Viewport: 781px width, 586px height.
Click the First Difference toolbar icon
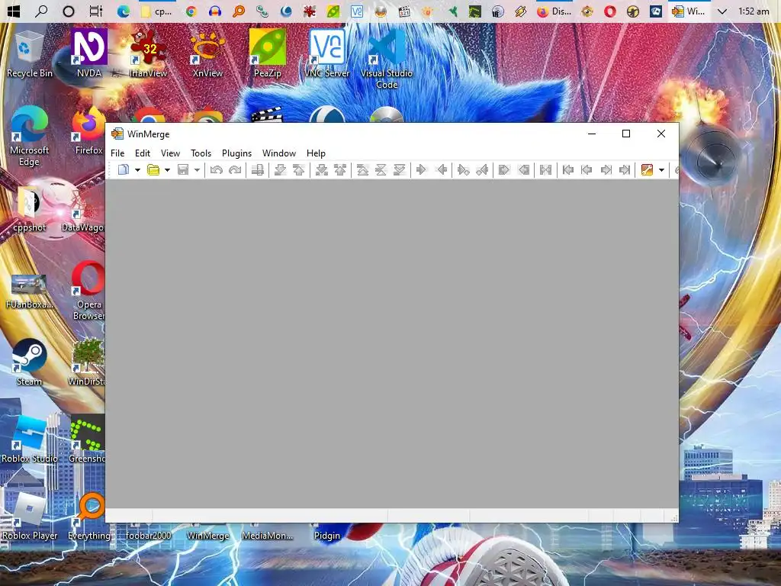(362, 170)
